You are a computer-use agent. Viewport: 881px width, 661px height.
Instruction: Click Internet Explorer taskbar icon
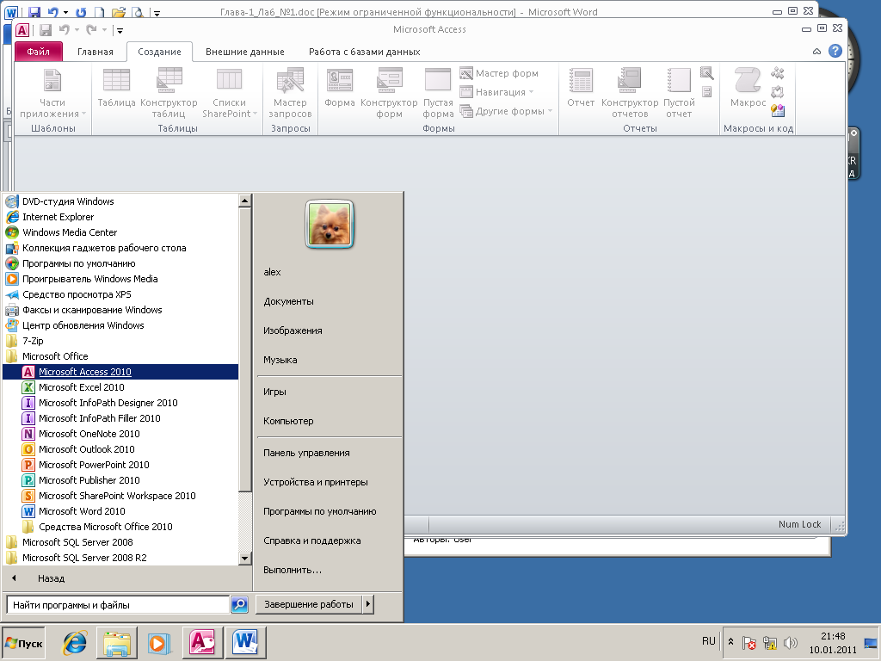click(76, 643)
